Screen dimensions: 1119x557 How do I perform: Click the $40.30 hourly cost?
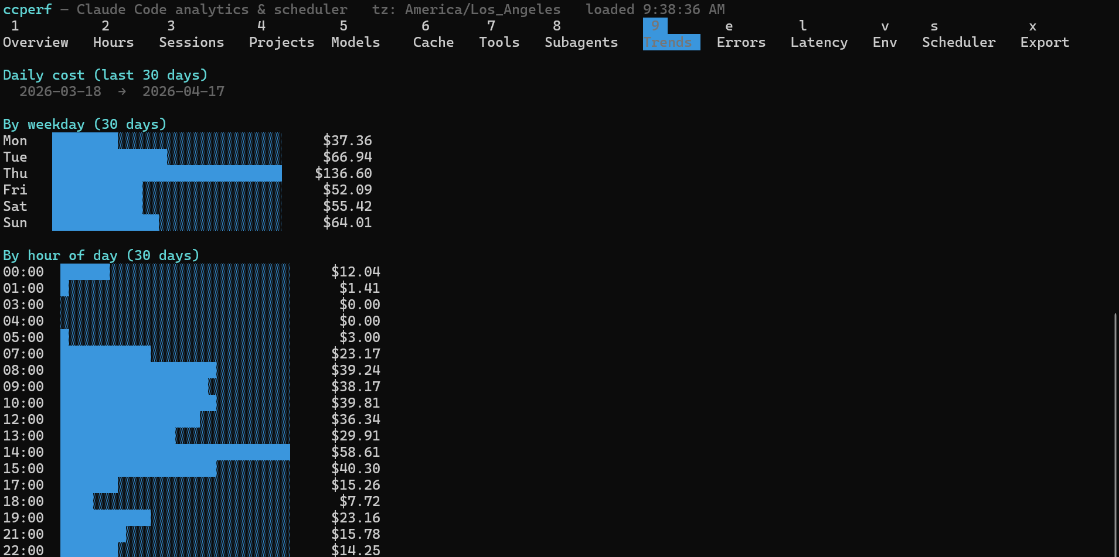pos(356,469)
